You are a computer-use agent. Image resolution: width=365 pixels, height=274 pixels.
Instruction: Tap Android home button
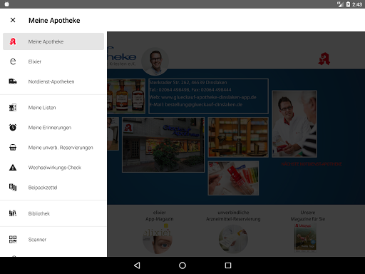182,265
